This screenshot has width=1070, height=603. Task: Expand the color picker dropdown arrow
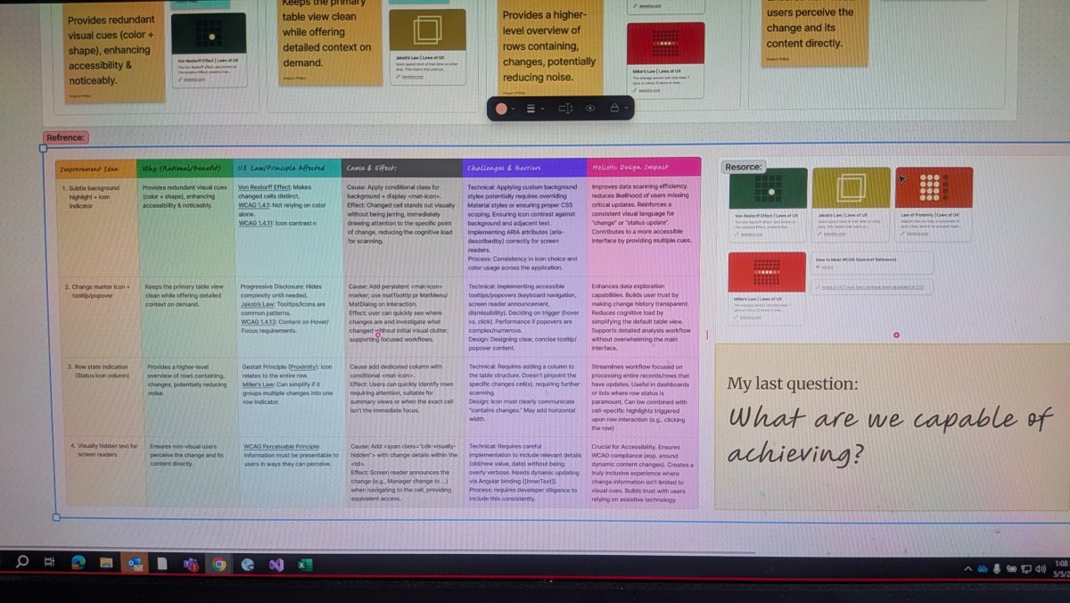coord(514,109)
